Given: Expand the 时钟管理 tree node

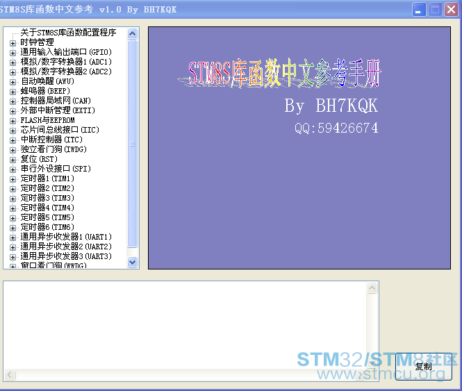Looking at the screenshot, I should point(13,43).
